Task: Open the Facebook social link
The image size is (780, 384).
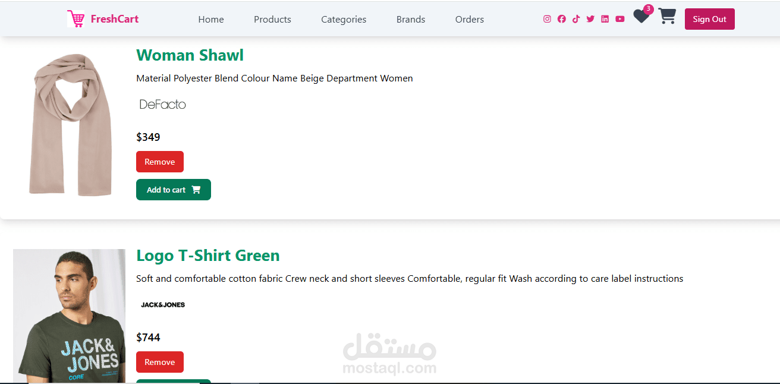Action: (562, 19)
